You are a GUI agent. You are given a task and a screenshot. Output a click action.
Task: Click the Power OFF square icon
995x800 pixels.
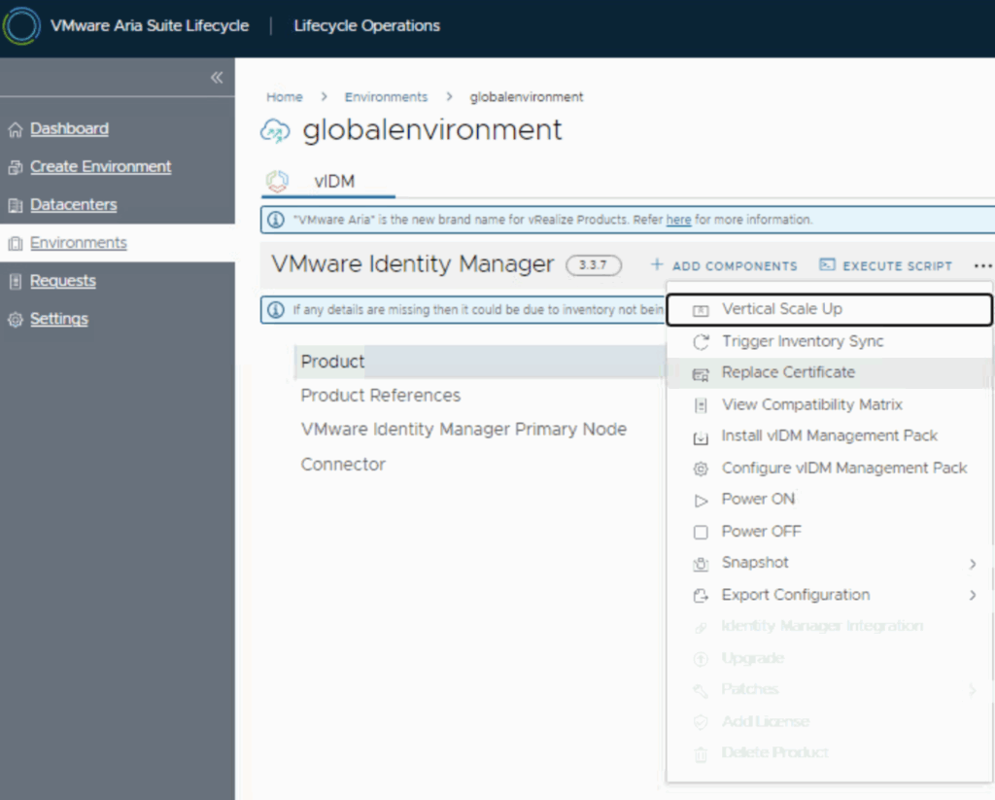click(x=701, y=532)
